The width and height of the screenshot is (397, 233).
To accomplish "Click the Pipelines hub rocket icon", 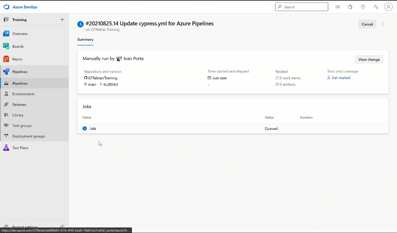I will click(6, 72).
